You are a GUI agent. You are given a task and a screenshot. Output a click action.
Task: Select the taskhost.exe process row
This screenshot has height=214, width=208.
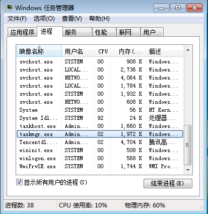pyautogui.click(x=100, y=126)
